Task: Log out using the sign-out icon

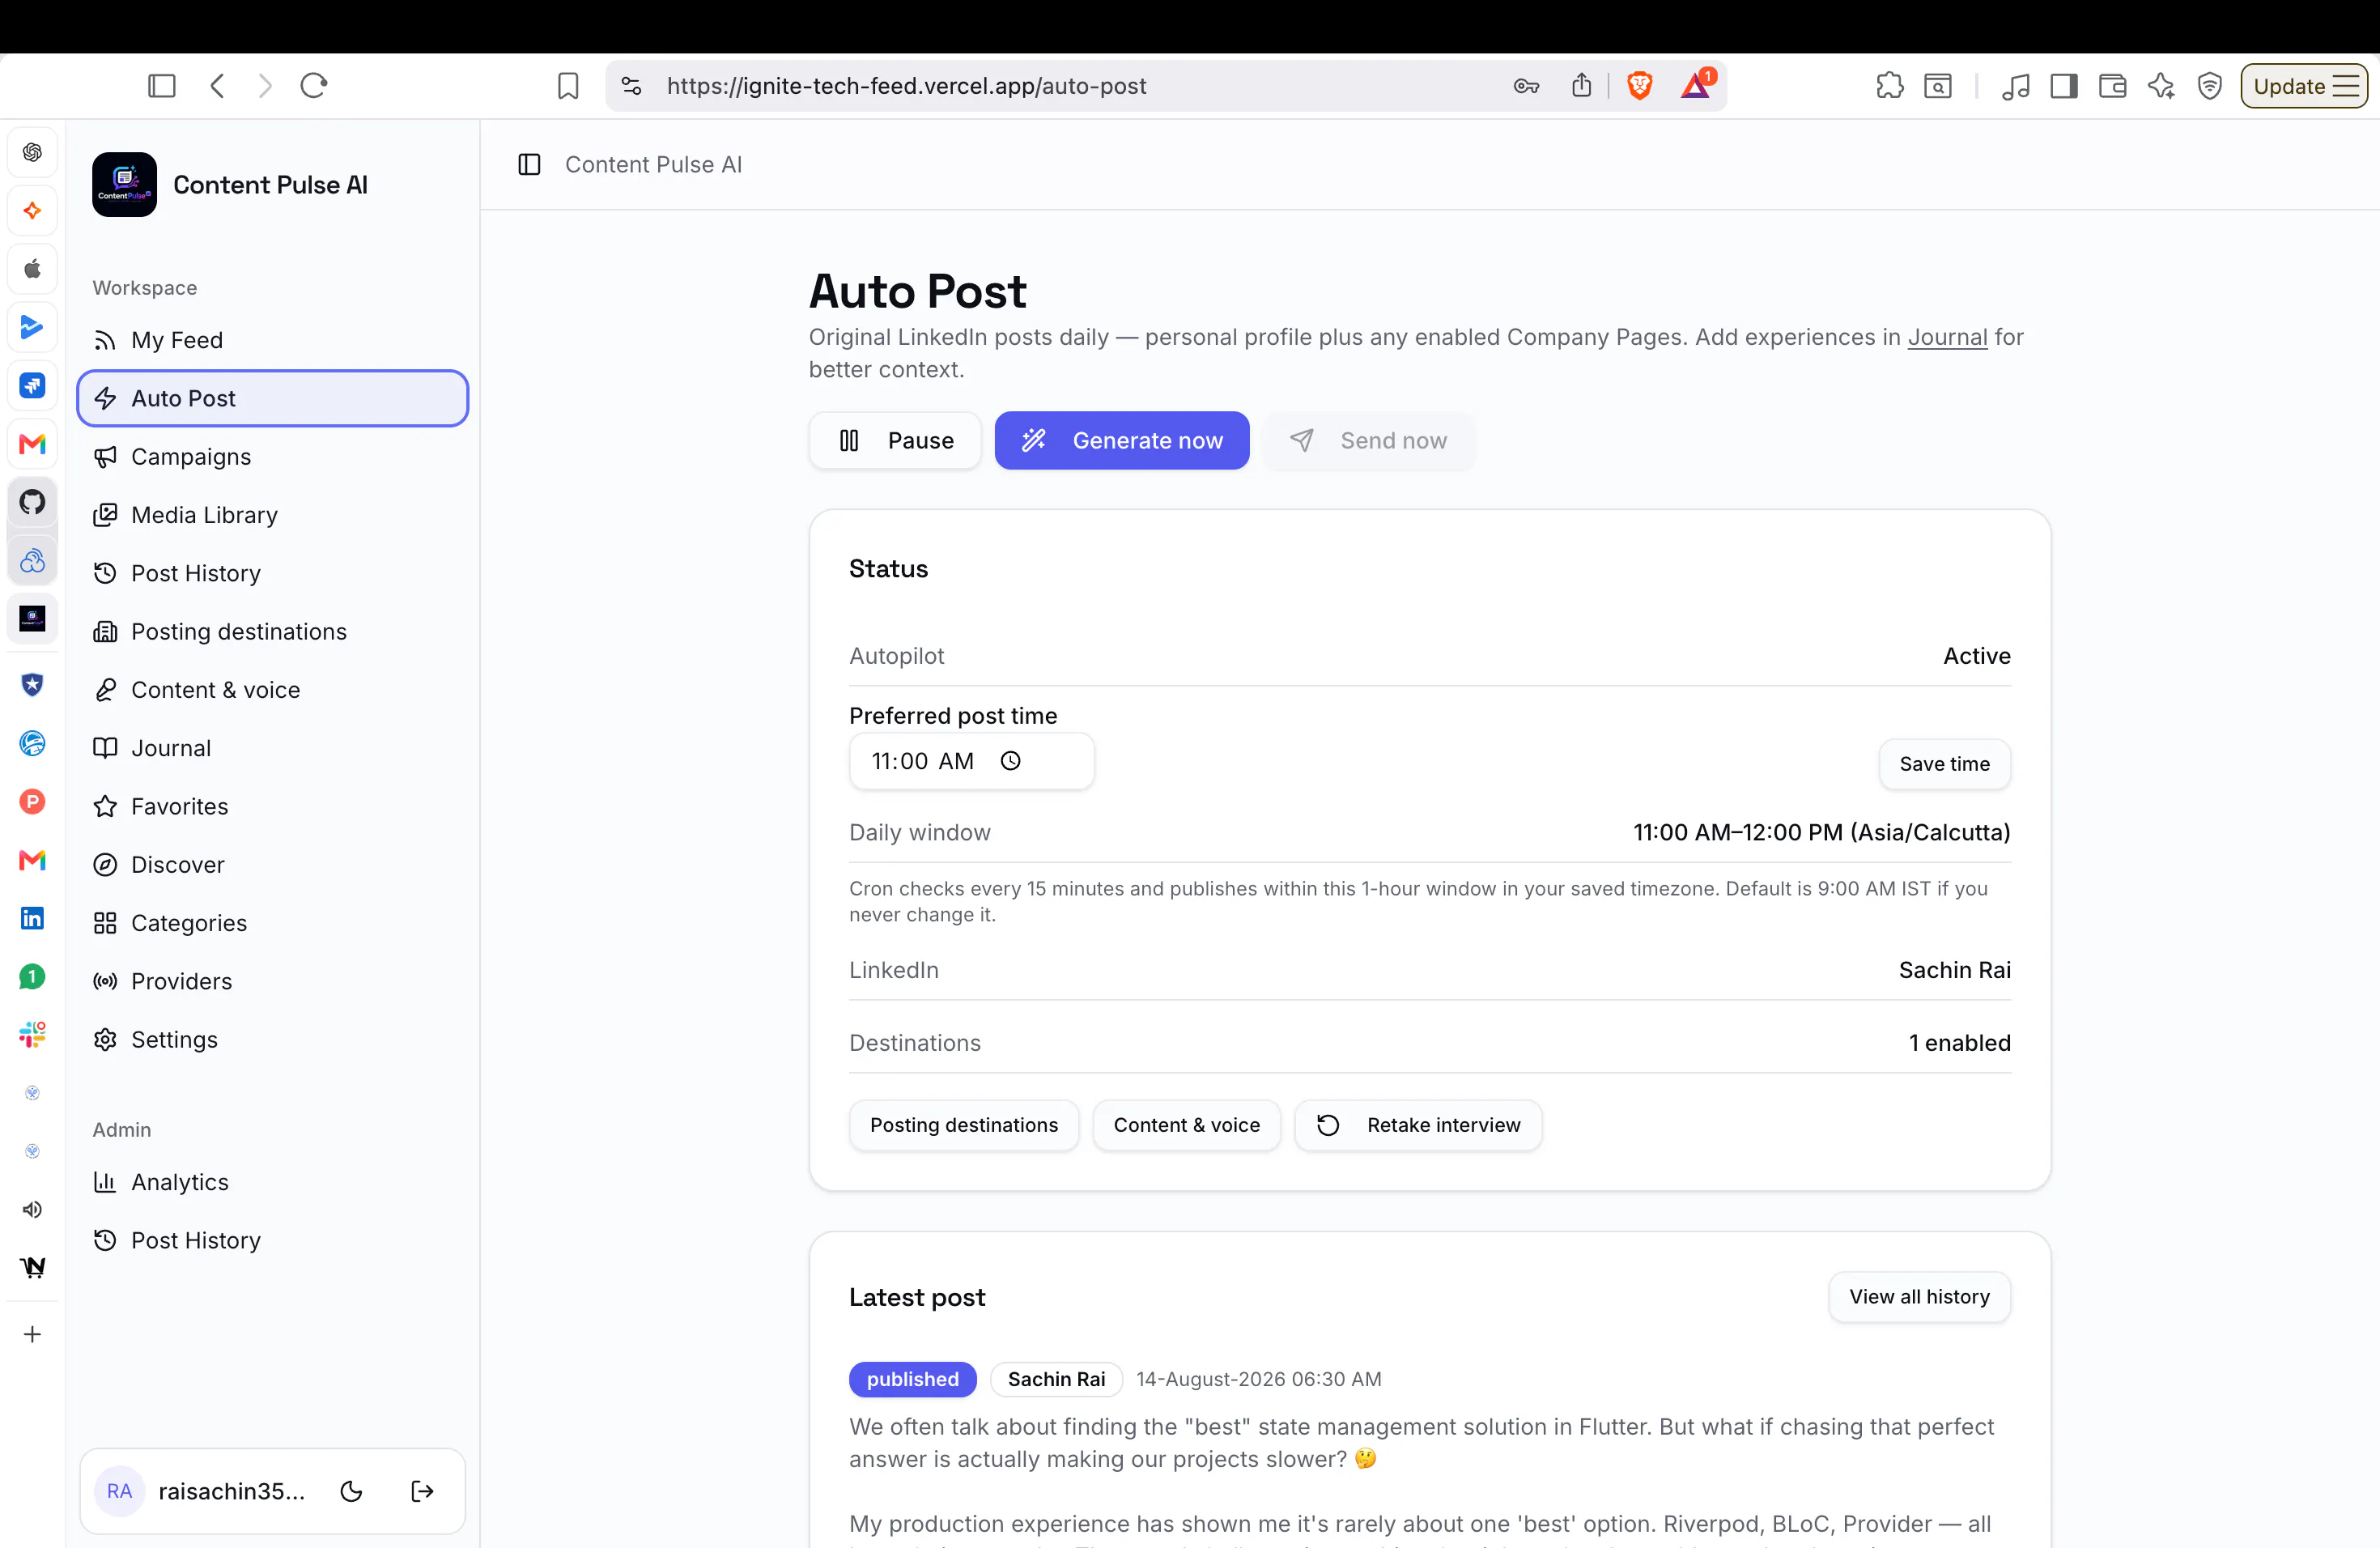Action: pyautogui.click(x=422, y=1491)
